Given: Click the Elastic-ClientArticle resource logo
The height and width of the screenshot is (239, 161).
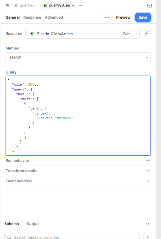Looking at the screenshot, I should point(32,34).
